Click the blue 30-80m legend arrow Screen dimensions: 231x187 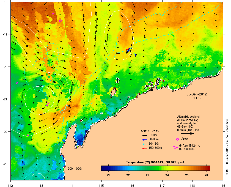(x=145, y=139)
